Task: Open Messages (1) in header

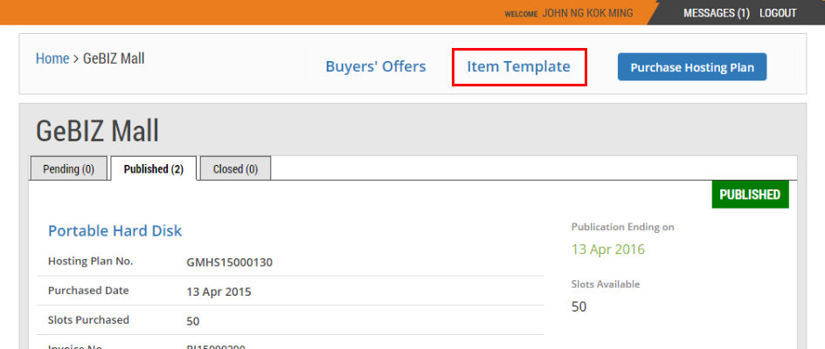Action: coord(717,13)
